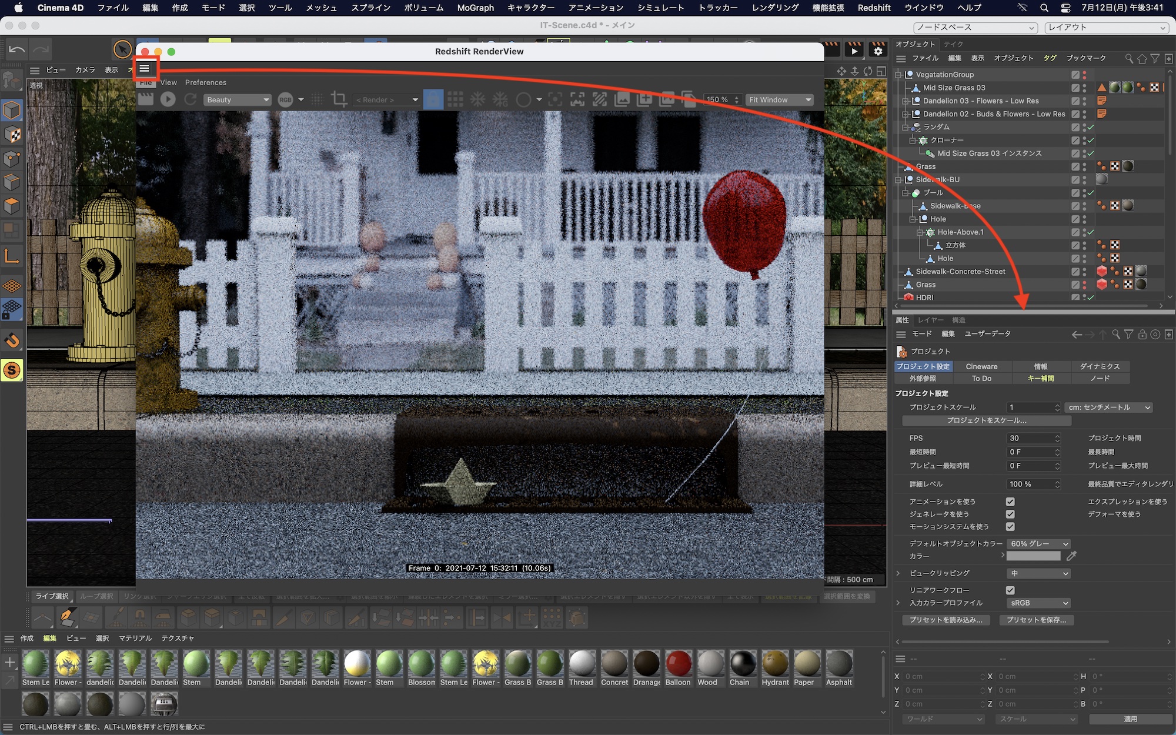Start IPR with the play button
The image size is (1176, 735).
point(168,99)
